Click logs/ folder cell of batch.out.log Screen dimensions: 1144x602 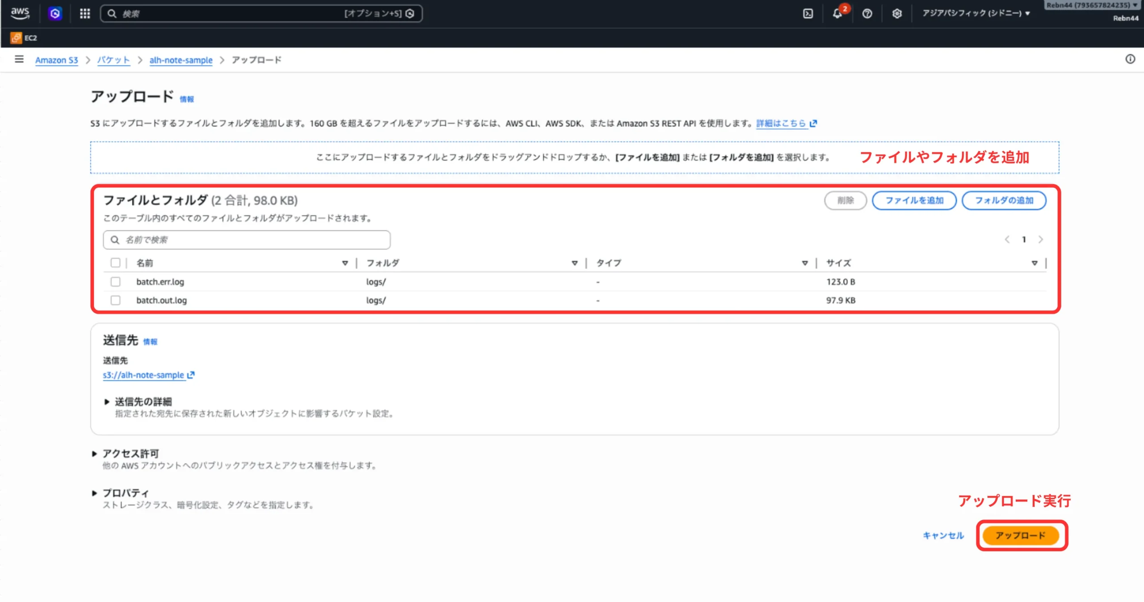(x=376, y=300)
